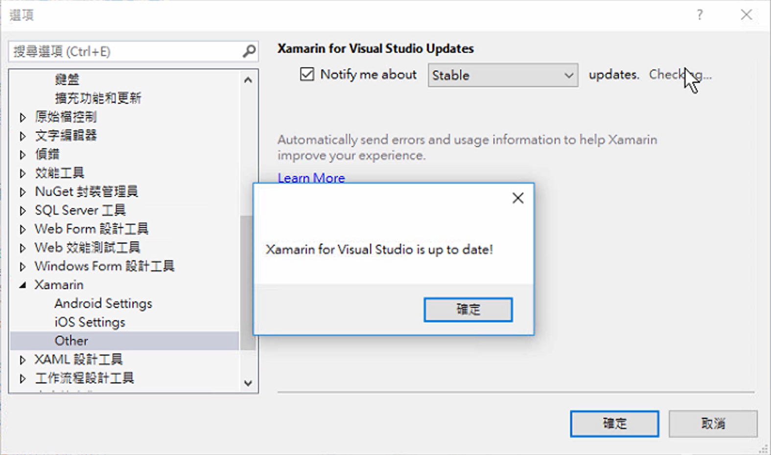Select the Xamarin tree label
The image size is (771, 455).
(59, 285)
